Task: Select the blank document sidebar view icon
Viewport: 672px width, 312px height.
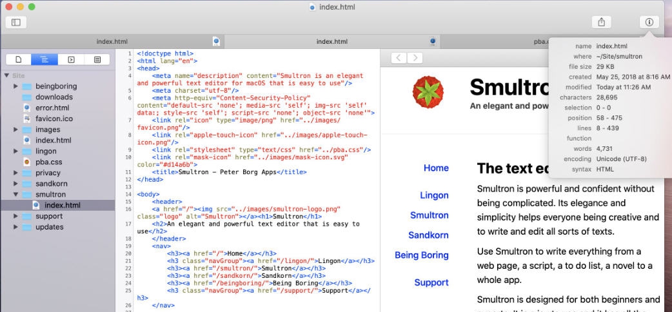Action: pos(19,59)
